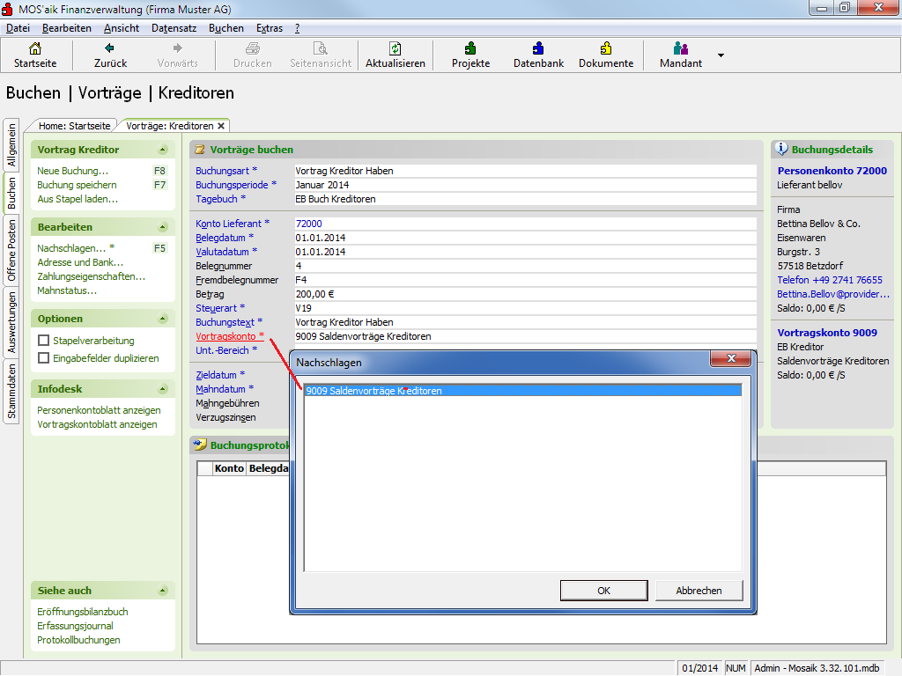Collapse the Bearbeiten sidebar section

[163, 228]
